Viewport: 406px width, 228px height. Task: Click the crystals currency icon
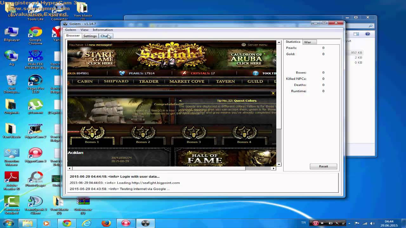184,73
